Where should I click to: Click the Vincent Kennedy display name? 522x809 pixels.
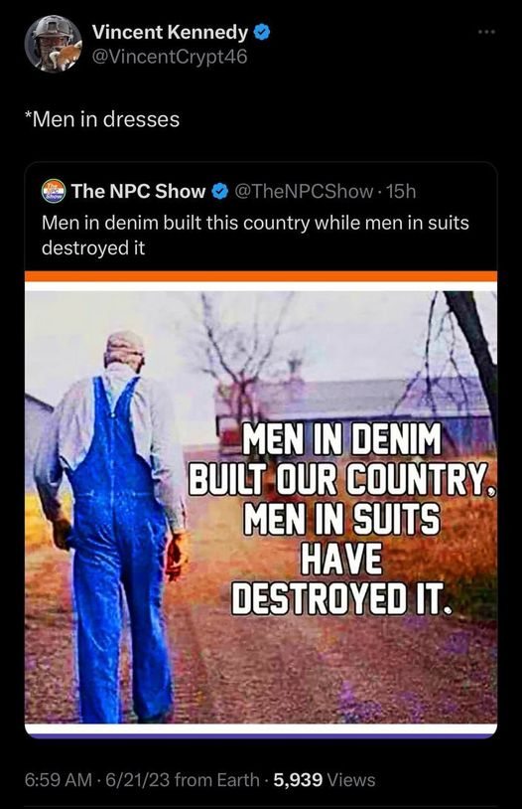[x=170, y=33]
